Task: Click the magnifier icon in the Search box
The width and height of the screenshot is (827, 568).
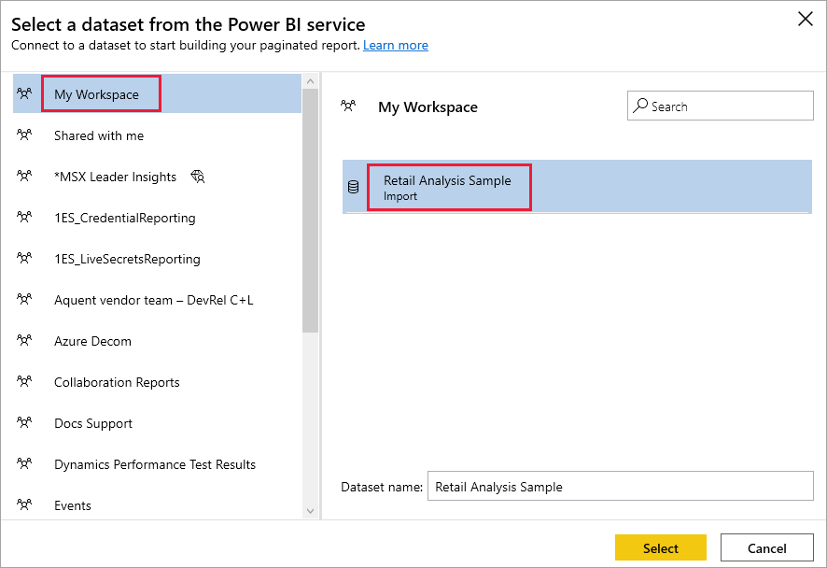Action: 640,106
